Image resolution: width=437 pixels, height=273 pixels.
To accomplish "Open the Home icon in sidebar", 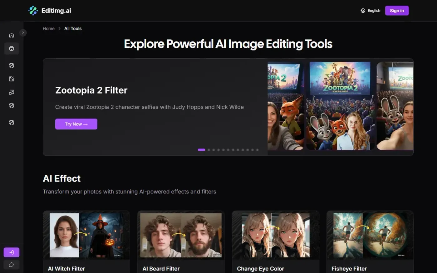I will point(12,35).
